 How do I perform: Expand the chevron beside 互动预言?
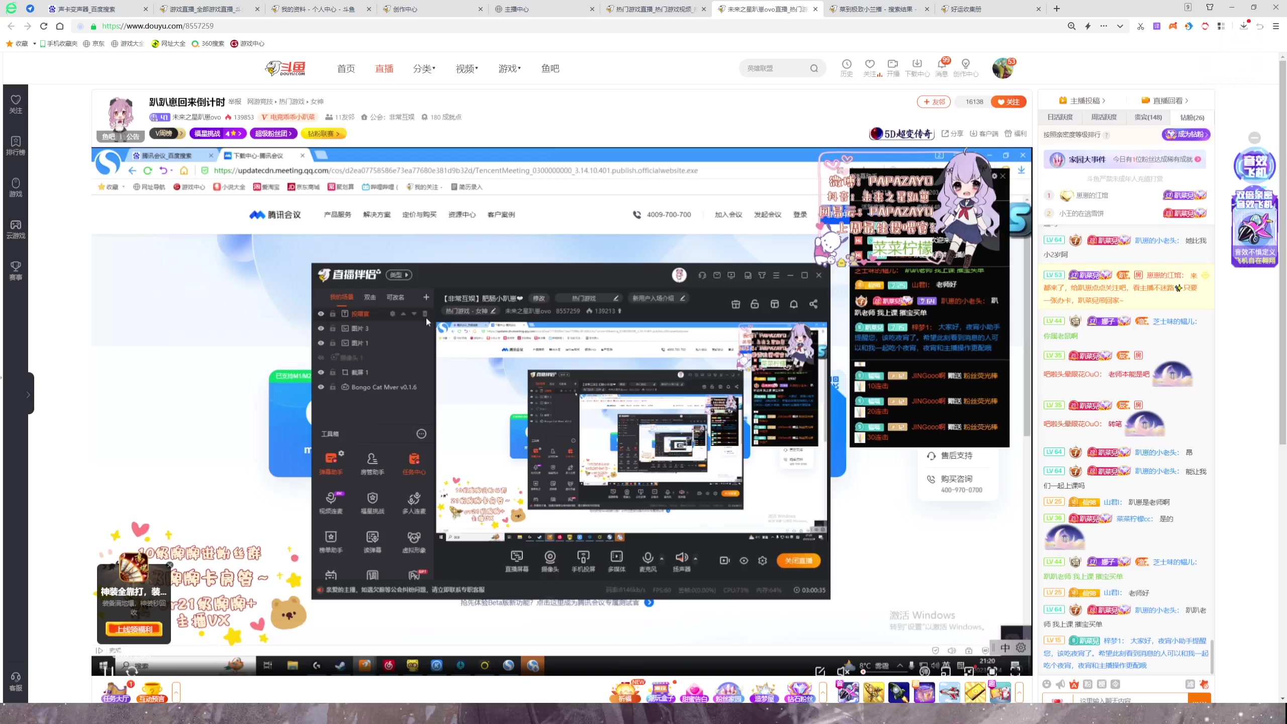pyautogui.click(x=176, y=692)
